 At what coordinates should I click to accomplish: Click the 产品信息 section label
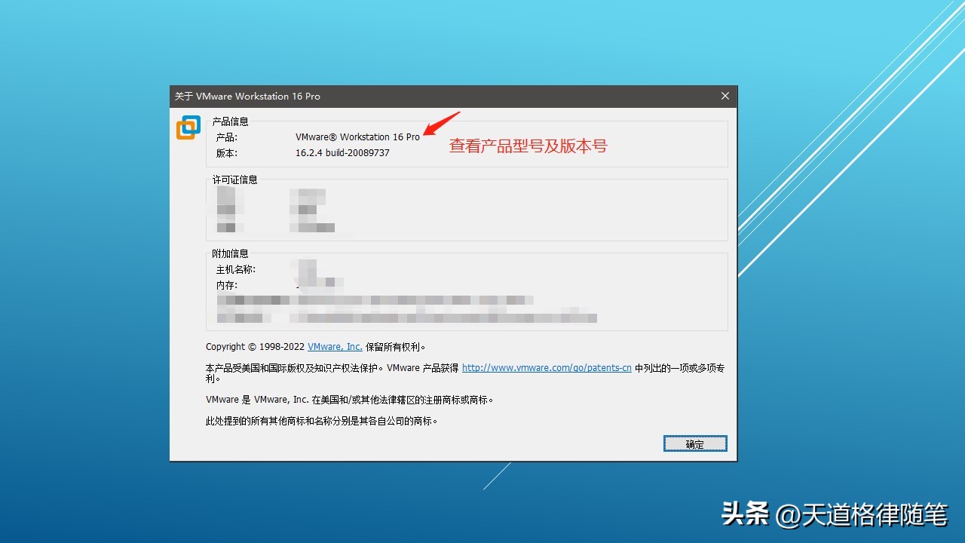click(x=231, y=121)
